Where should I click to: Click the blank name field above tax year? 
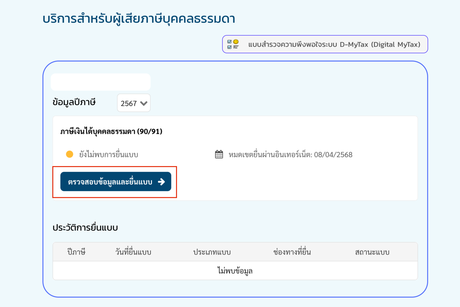[101, 82]
